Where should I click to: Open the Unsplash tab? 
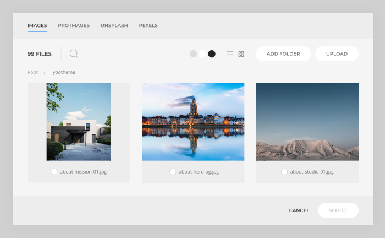click(x=114, y=25)
